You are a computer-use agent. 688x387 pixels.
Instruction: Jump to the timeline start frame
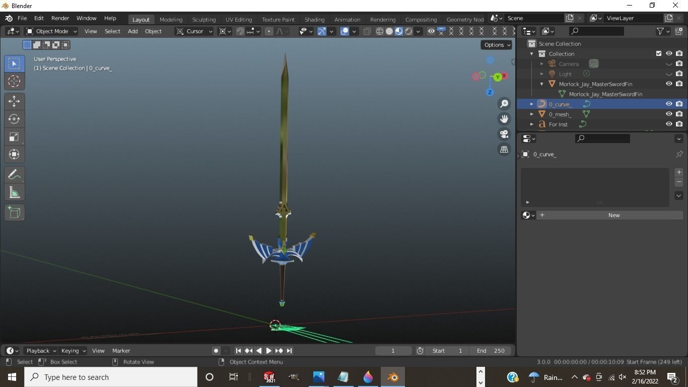239,351
